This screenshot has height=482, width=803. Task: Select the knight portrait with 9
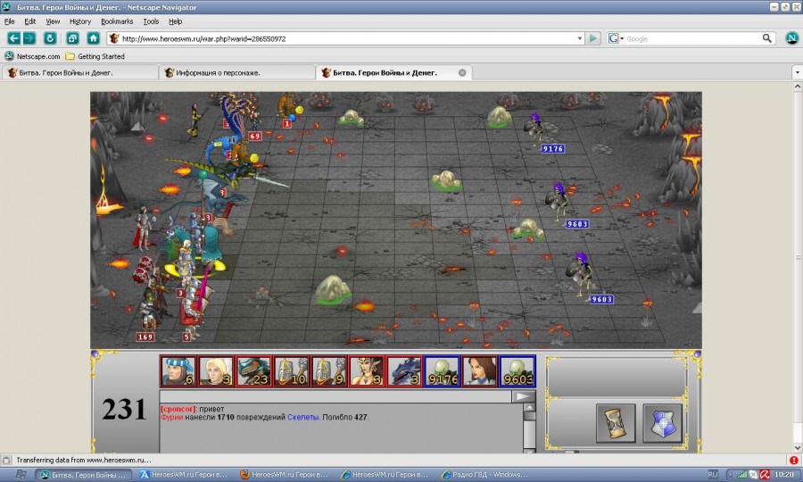tap(328, 370)
